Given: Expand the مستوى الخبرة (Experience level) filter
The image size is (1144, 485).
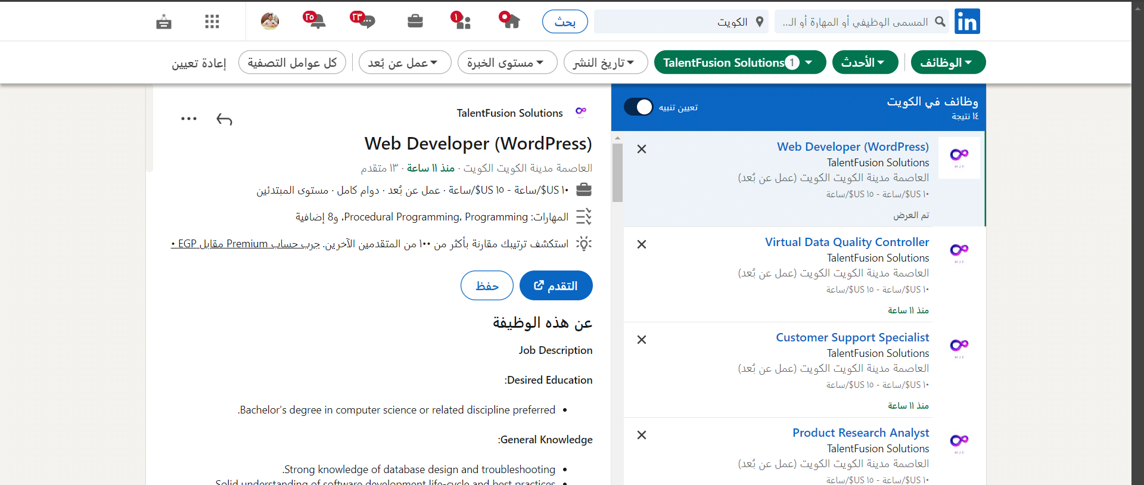Looking at the screenshot, I should 507,63.
